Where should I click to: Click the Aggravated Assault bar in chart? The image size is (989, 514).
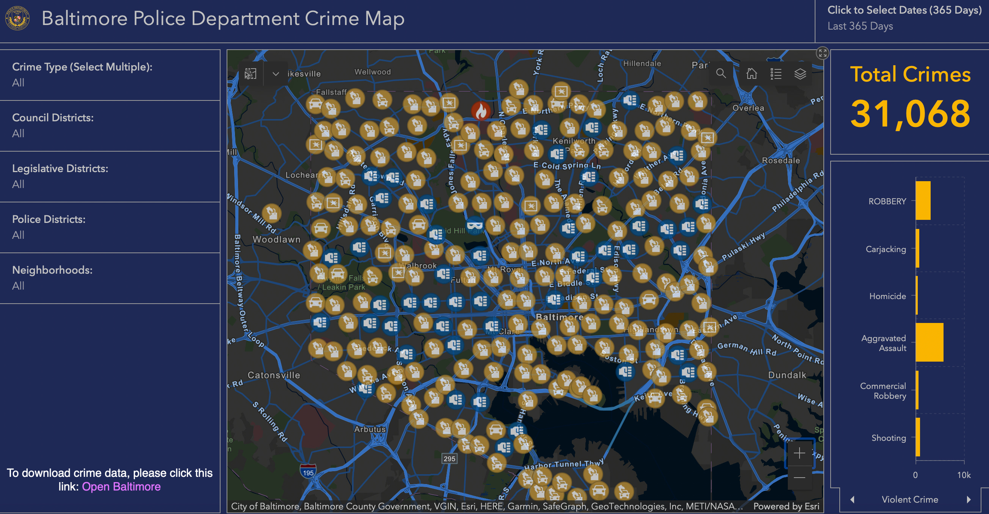(x=930, y=342)
